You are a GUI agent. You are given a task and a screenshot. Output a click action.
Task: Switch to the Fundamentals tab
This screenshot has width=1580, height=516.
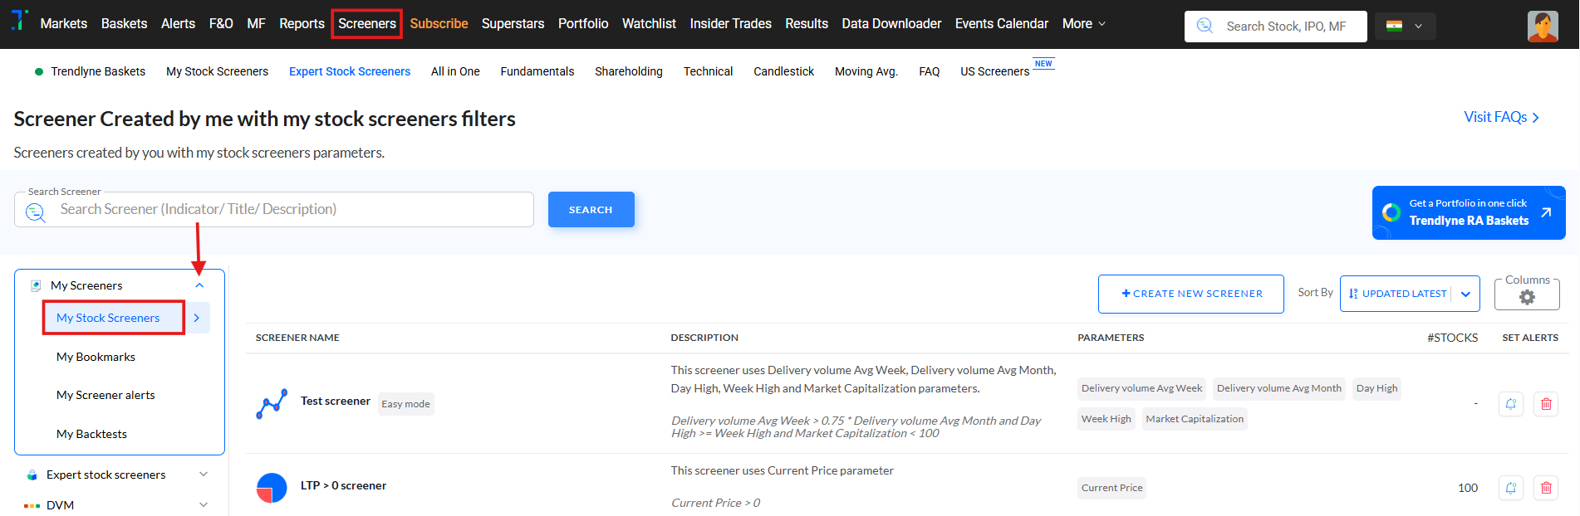537,71
